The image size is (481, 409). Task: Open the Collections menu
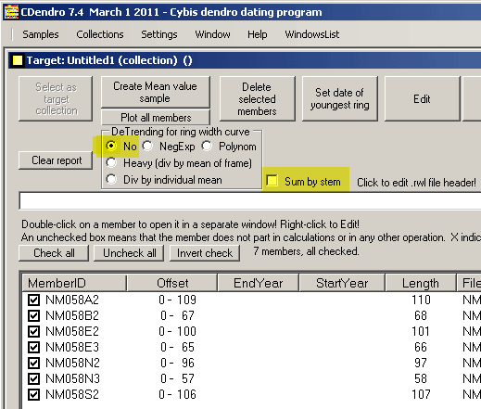(x=100, y=34)
